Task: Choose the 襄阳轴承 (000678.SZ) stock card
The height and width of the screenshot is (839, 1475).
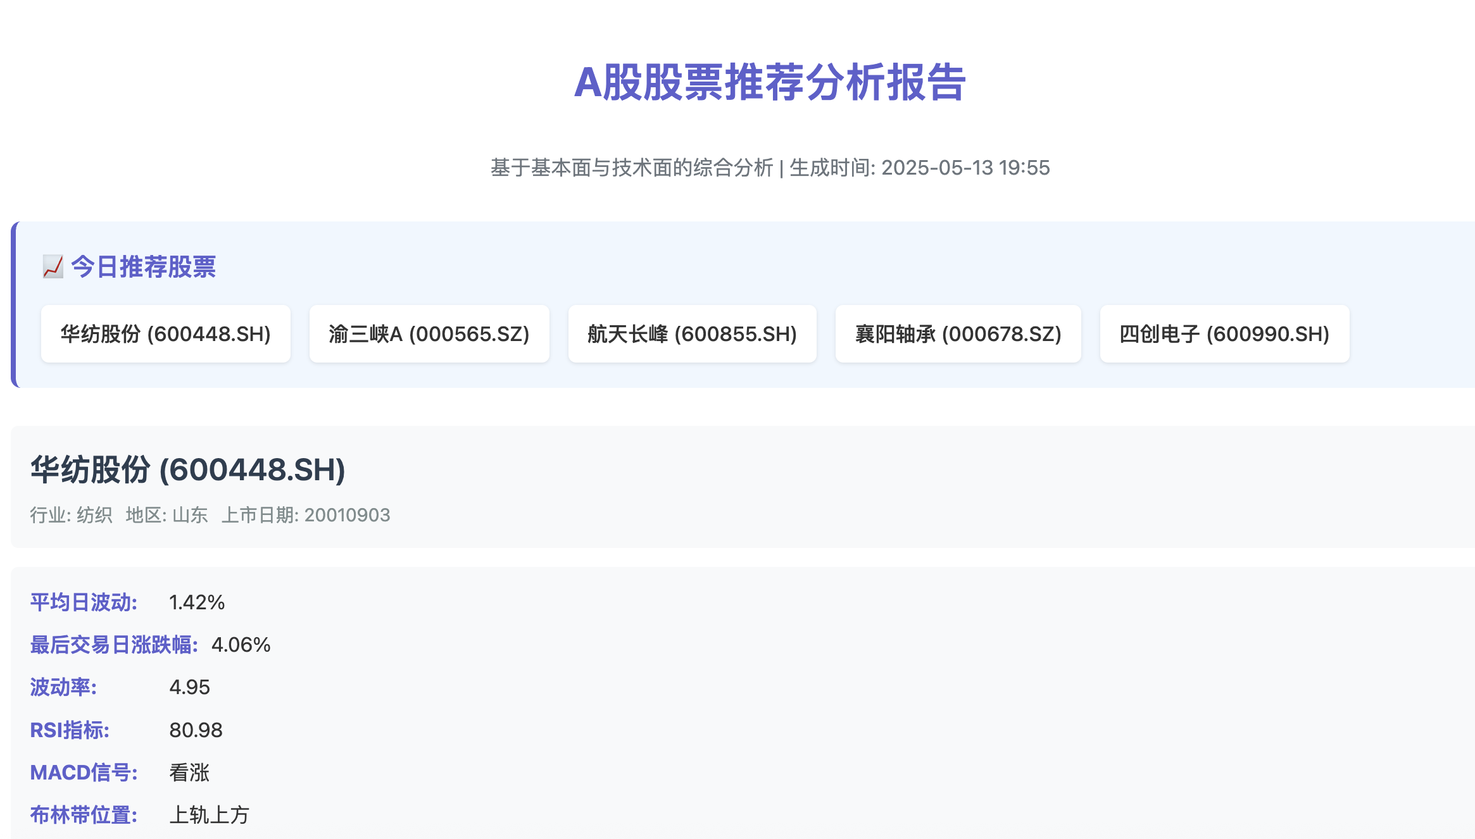Action: pyautogui.click(x=958, y=333)
